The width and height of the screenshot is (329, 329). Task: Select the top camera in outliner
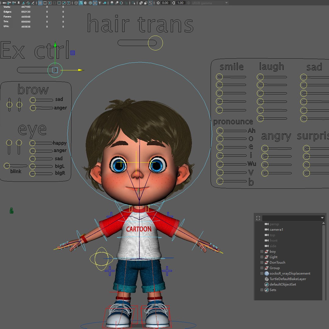point(272,235)
